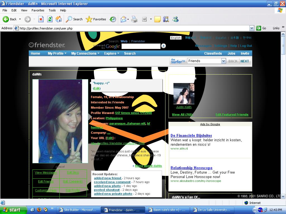Click the Edit Featured Friends link
Screen dimensions: 286x214
232,115
